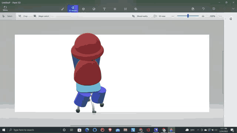The height and width of the screenshot is (133, 237).
Task: Click the vertical canvas scrollbar
Action: click(x=223, y=72)
